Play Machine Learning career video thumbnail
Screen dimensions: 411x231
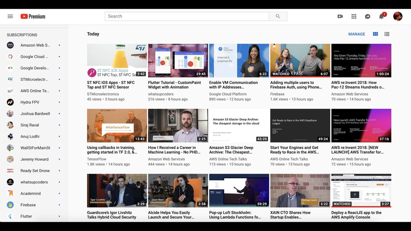(178, 126)
